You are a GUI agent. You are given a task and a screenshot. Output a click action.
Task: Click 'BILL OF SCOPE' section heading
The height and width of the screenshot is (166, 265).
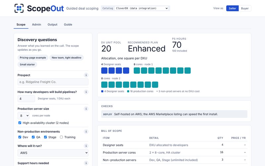[112, 131]
